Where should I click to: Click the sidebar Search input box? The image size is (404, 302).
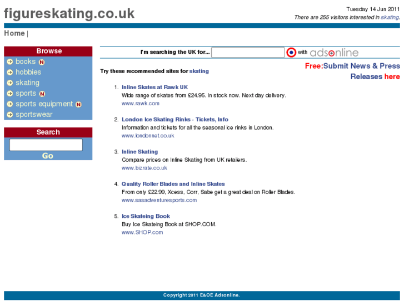46,145
